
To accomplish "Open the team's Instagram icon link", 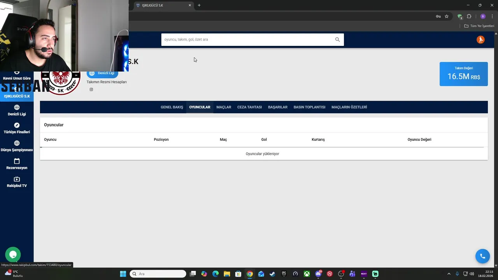I will tap(91, 89).
